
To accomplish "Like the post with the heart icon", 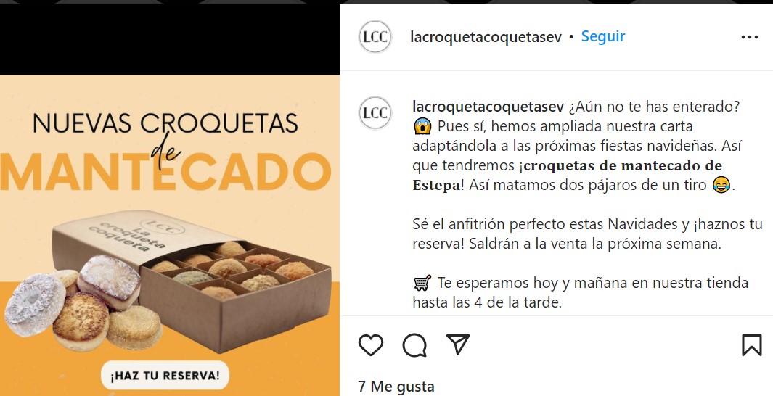I will click(x=371, y=345).
